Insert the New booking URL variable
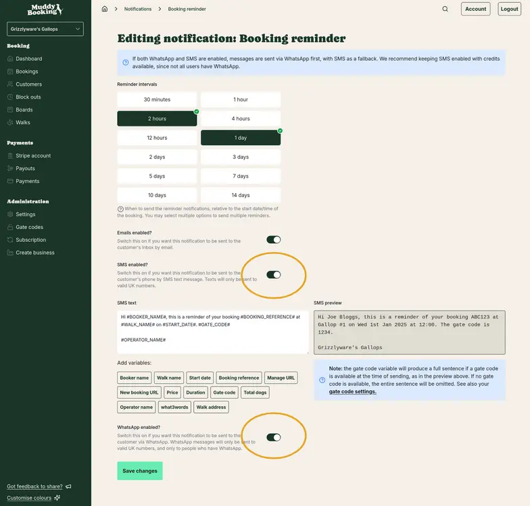This screenshot has width=530, height=506. click(139, 393)
